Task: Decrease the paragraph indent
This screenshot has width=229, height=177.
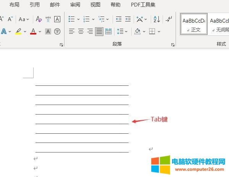Action: pos(119,19)
